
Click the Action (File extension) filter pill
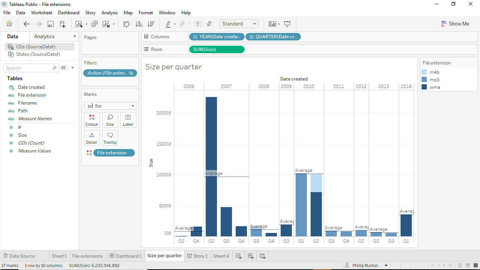110,73
